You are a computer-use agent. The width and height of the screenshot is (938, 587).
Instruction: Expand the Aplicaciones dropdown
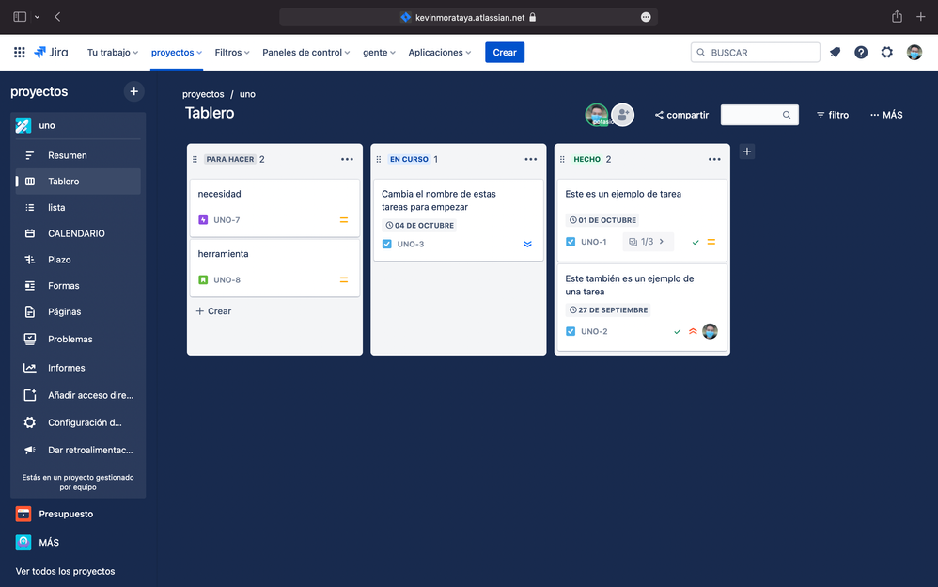tap(439, 52)
